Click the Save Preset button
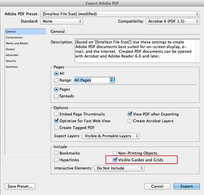 (20, 186)
